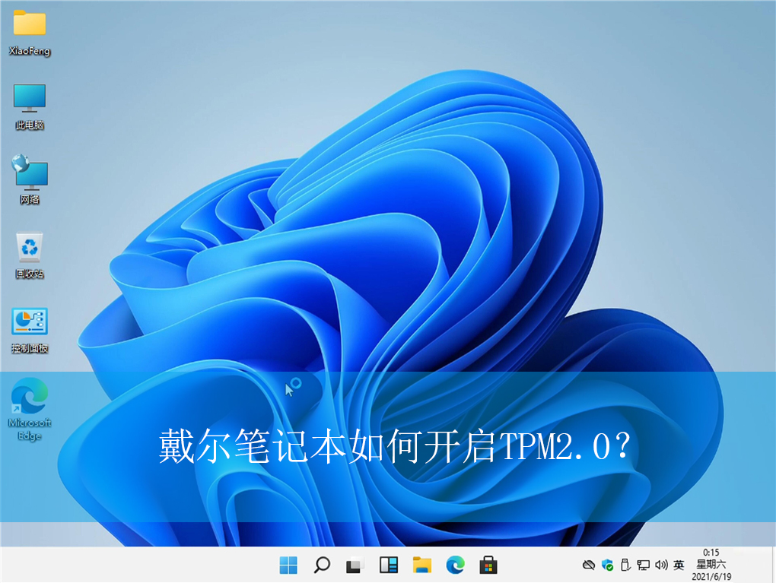Open Task View on the taskbar
Screen dimensions: 776x583
click(355, 565)
